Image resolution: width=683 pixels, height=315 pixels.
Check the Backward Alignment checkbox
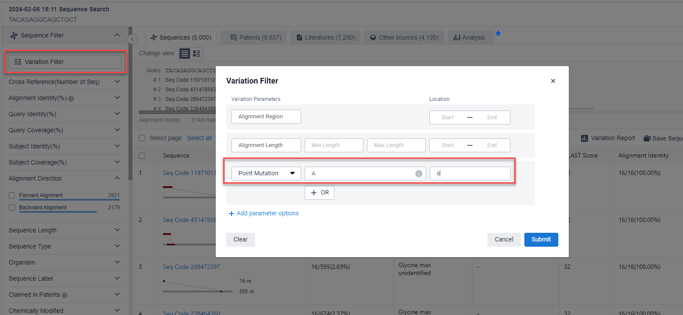pos(12,208)
